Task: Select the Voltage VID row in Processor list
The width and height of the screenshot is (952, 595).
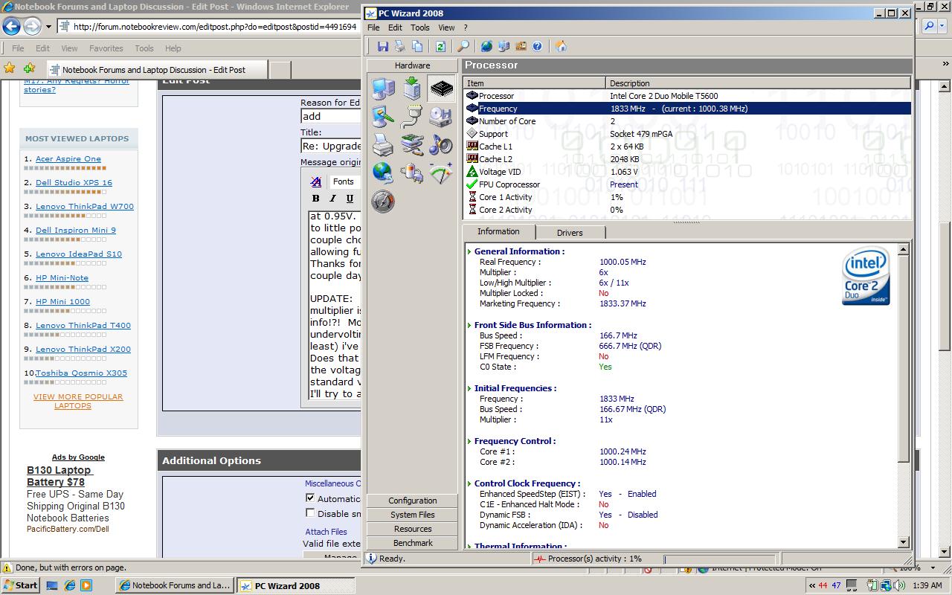Action: point(686,172)
